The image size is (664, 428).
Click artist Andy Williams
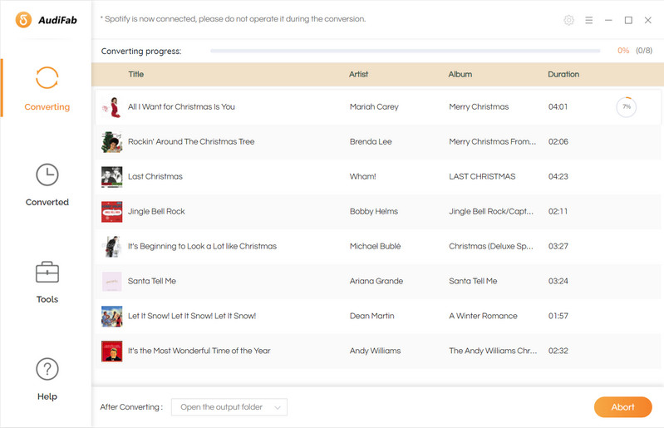coord(375,351)
